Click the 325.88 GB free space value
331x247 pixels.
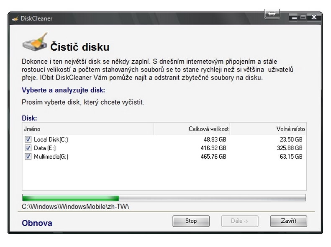[290, 148]
